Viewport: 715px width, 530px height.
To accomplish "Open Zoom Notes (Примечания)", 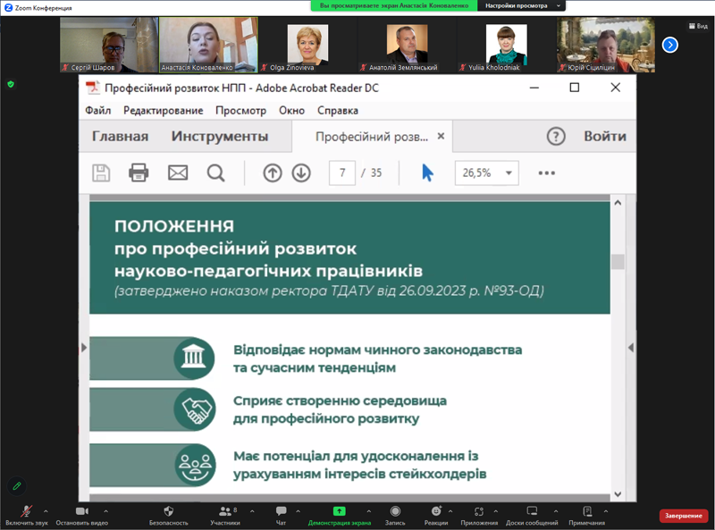I will 587,516.
